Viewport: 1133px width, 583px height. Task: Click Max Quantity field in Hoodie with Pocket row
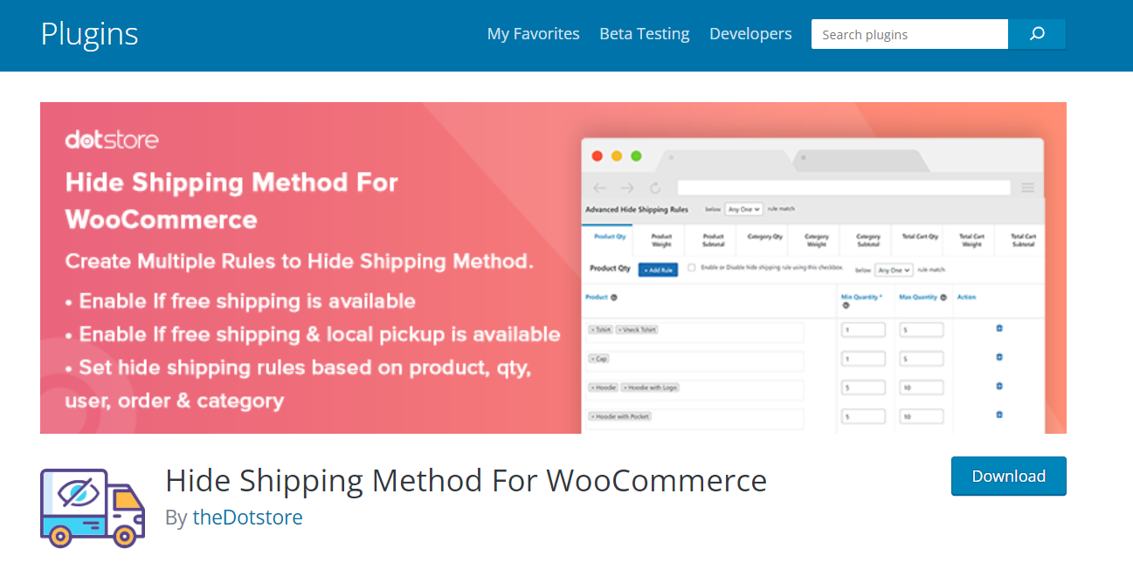click(922, 416)
